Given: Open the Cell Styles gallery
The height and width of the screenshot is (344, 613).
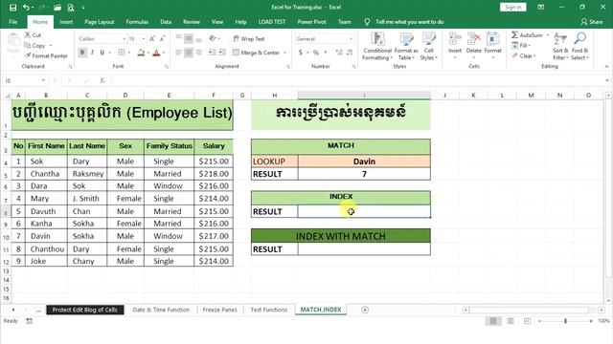Looking at the screenshot, I should [429, 47].
